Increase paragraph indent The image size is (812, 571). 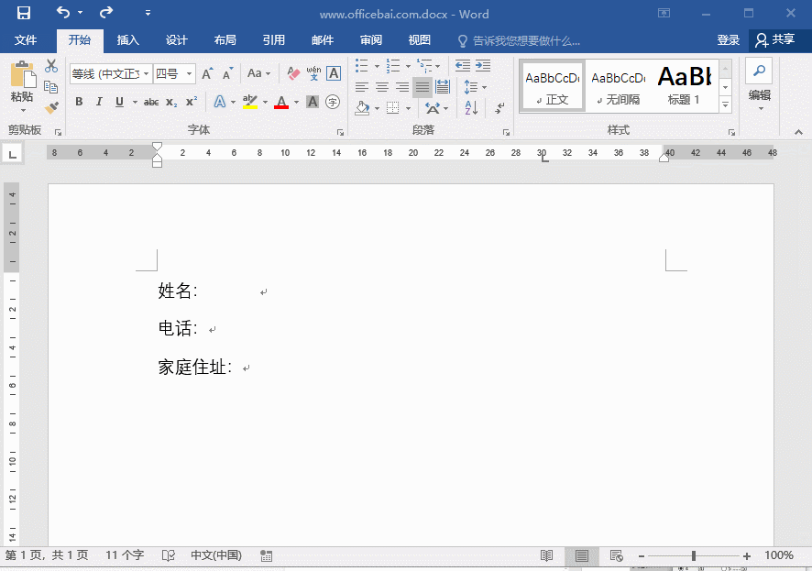click(483, 65)
